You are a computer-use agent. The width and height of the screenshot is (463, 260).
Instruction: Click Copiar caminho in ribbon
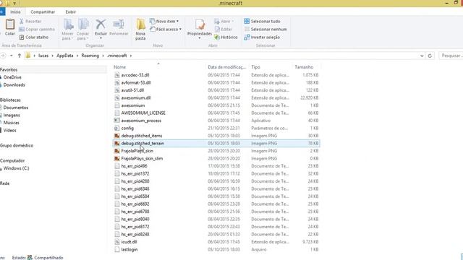tap(37, 29)
